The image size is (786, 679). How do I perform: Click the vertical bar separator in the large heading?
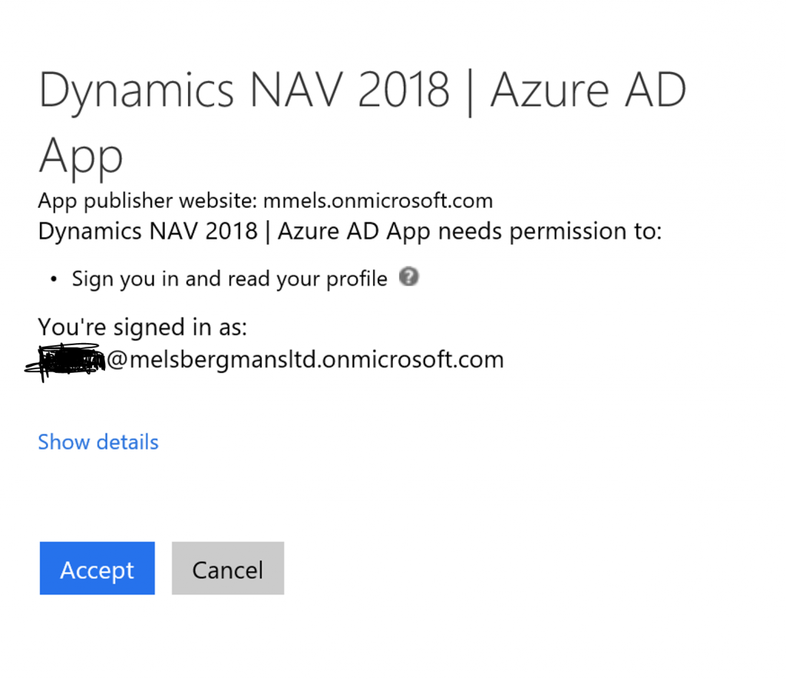tap(470, 93)
